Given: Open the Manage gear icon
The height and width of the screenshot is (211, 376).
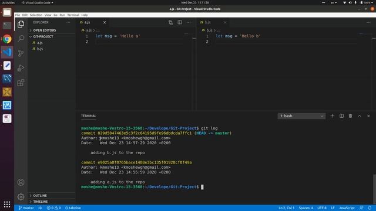Looking at the screenshot, I should [x=21, y=197].
